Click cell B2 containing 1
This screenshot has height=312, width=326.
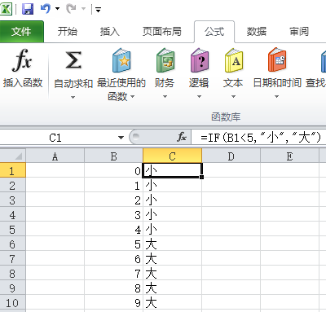click(113, 186)
